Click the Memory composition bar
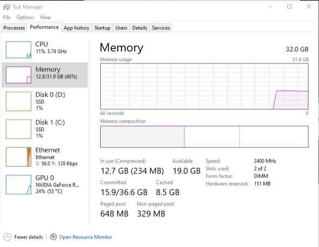Image resolution: width=319 pixels, height=247 pixels. click(x=204, y=137)
